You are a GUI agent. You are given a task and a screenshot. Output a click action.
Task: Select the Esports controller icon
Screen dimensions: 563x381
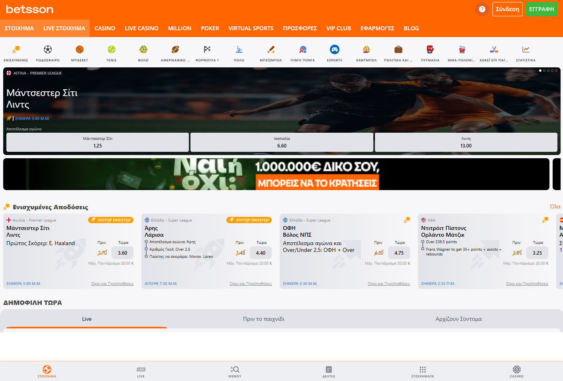[x=335, y=50]
